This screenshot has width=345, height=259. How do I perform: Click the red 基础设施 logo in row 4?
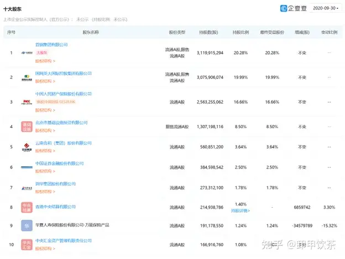[x=27, y=127]
